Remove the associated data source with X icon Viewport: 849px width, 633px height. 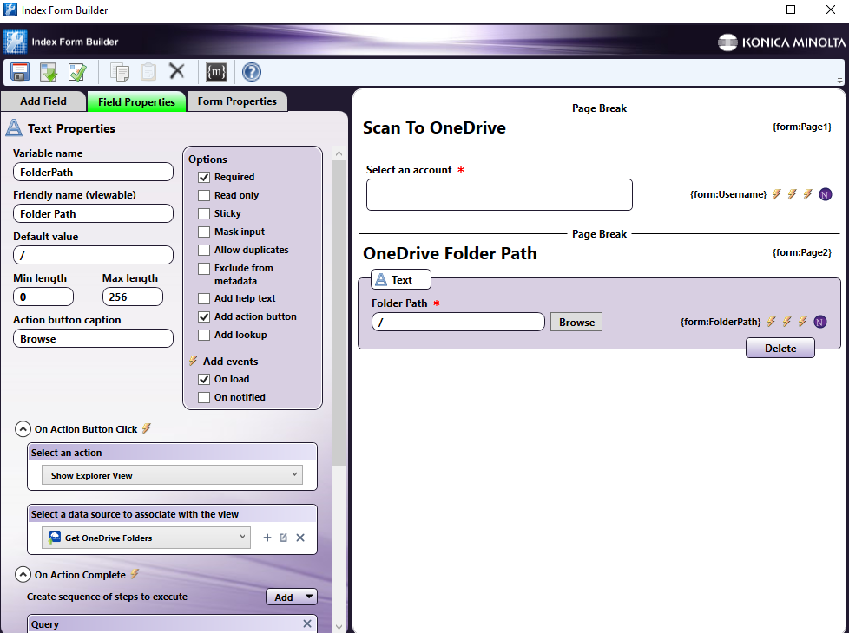(x=300, y=538)
